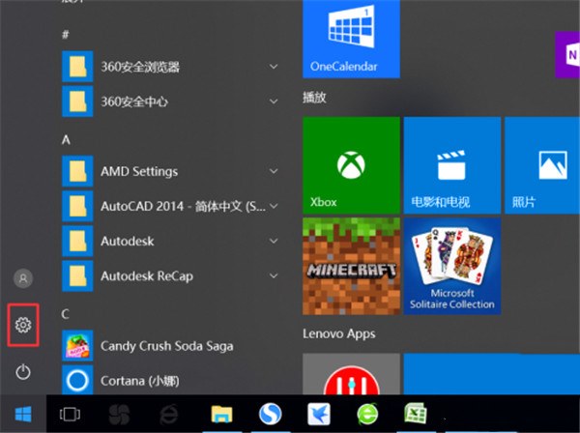Click the letter C section header
This screenshot has width=580, height=433.
tap(66, 314)
